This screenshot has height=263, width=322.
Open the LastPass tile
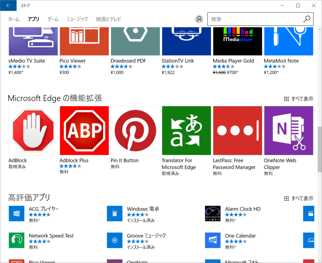[x=238, y=130]
